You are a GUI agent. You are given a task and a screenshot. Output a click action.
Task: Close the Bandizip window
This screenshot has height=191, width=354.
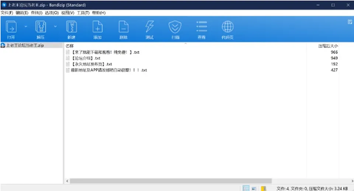coord(348,5)
